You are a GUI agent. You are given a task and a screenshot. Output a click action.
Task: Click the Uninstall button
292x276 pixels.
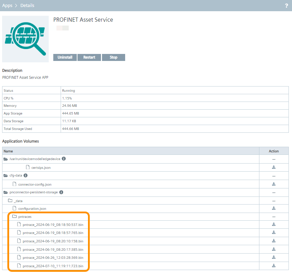point(65,57)
